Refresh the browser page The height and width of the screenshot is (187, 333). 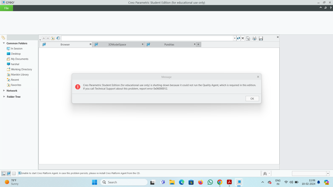[239, 38]
